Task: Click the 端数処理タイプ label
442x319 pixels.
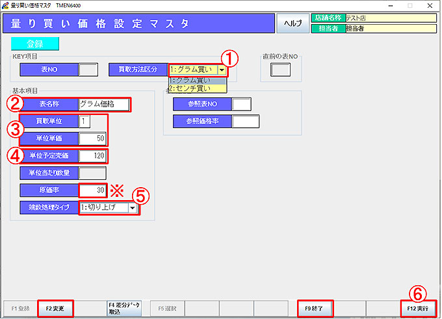Action: click(49, 208)
